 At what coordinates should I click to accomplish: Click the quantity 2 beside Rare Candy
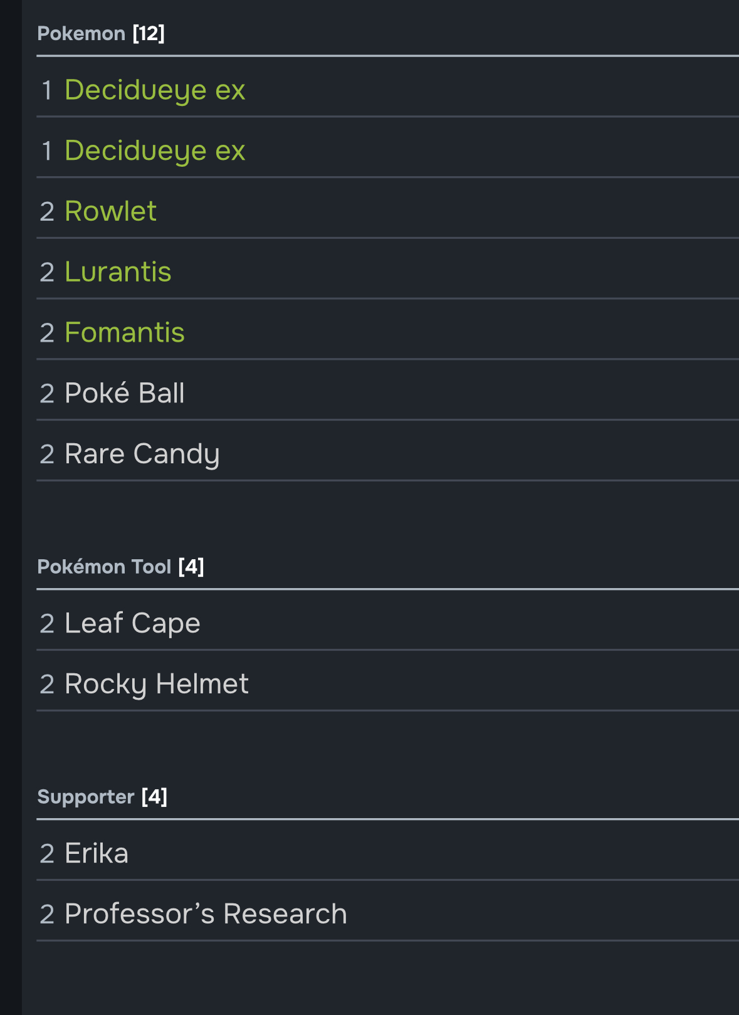tap(47, 455)
